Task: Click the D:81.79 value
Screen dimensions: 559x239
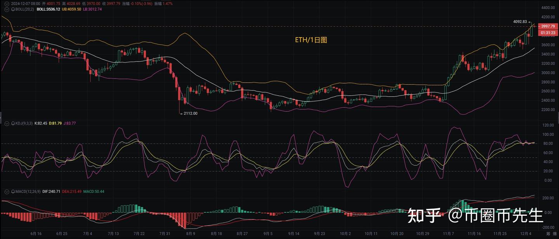Action: pyautogui.click(x=55, y=123)
